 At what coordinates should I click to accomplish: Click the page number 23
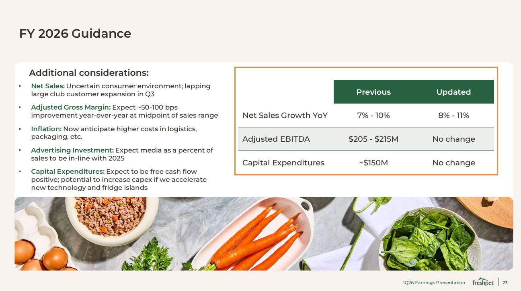click(x=505, y=283)
